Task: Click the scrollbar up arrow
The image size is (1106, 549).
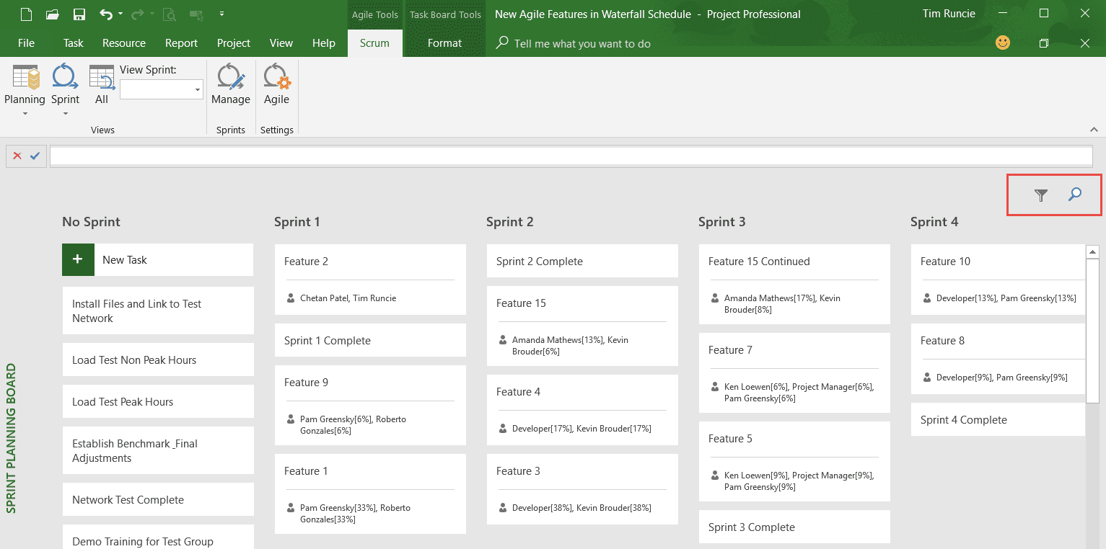Action: (1092, 251)
